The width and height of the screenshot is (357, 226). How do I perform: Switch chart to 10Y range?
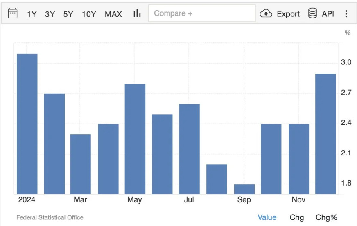[89, 14]
